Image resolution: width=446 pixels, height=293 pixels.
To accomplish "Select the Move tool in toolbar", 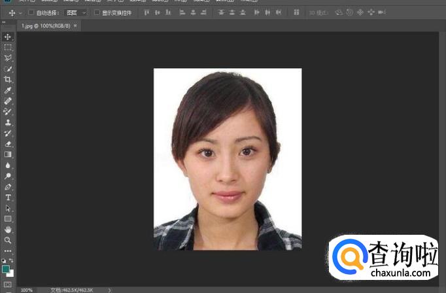I will pos(8,37).
